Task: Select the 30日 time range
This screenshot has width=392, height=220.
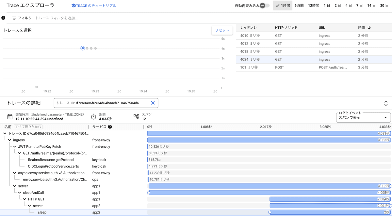Action: coord(384,6)
